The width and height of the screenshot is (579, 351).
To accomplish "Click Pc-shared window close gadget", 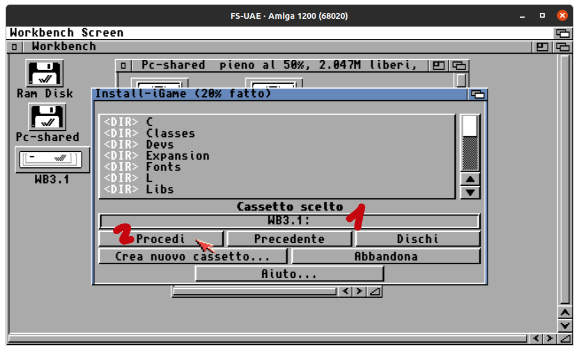I will pos(123,65).
